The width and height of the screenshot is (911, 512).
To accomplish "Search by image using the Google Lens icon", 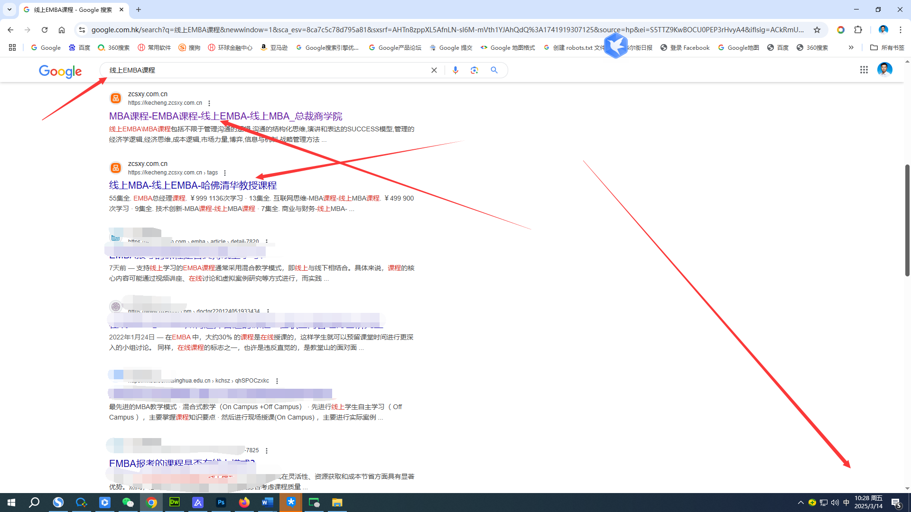I will [474, 70].
